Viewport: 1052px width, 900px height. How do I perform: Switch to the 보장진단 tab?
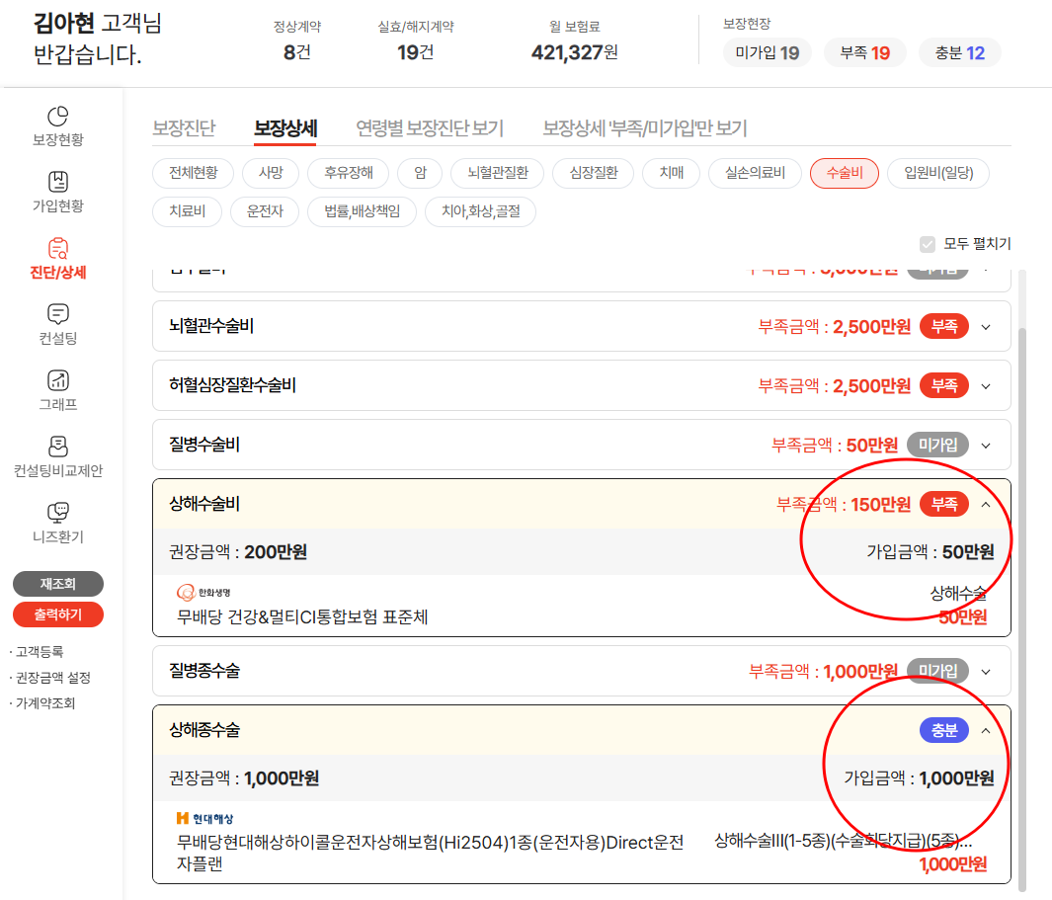tap(184, 128)
